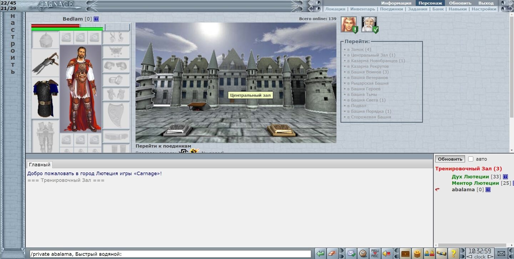This screenshot has width=514, height=259.
Task: Click Выход to log out
Action: (x=486, y=3)
